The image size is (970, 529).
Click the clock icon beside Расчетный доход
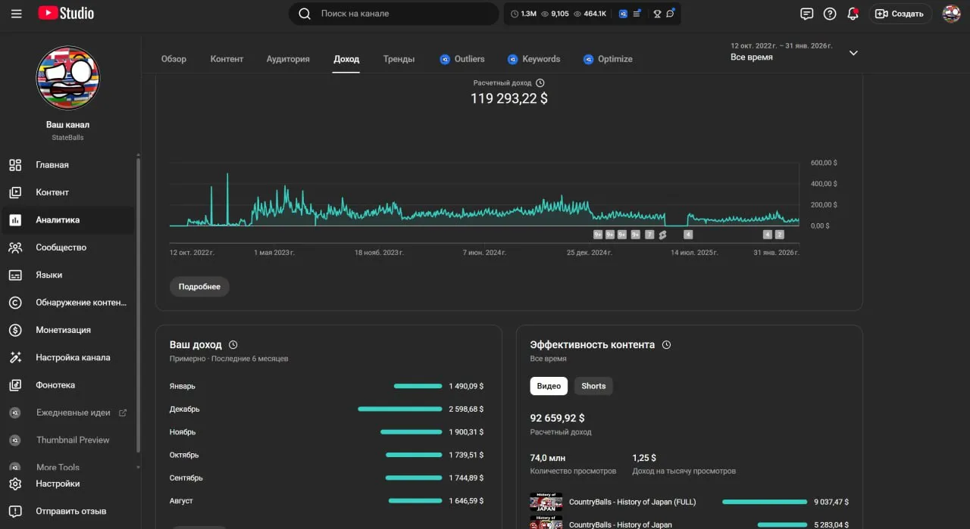click(x=540, y=83)
